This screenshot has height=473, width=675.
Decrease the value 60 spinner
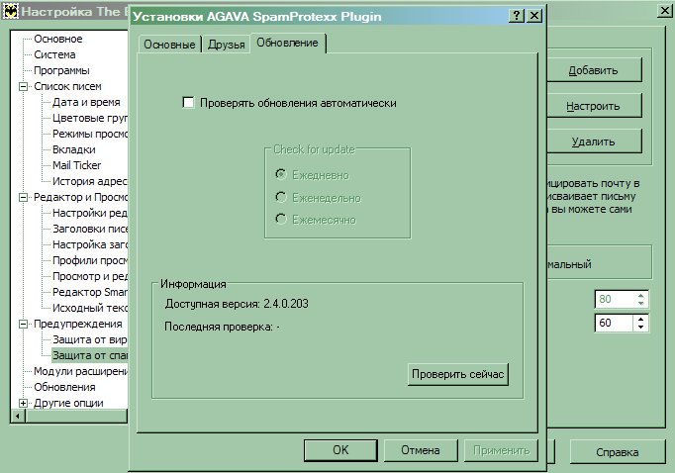641,327
